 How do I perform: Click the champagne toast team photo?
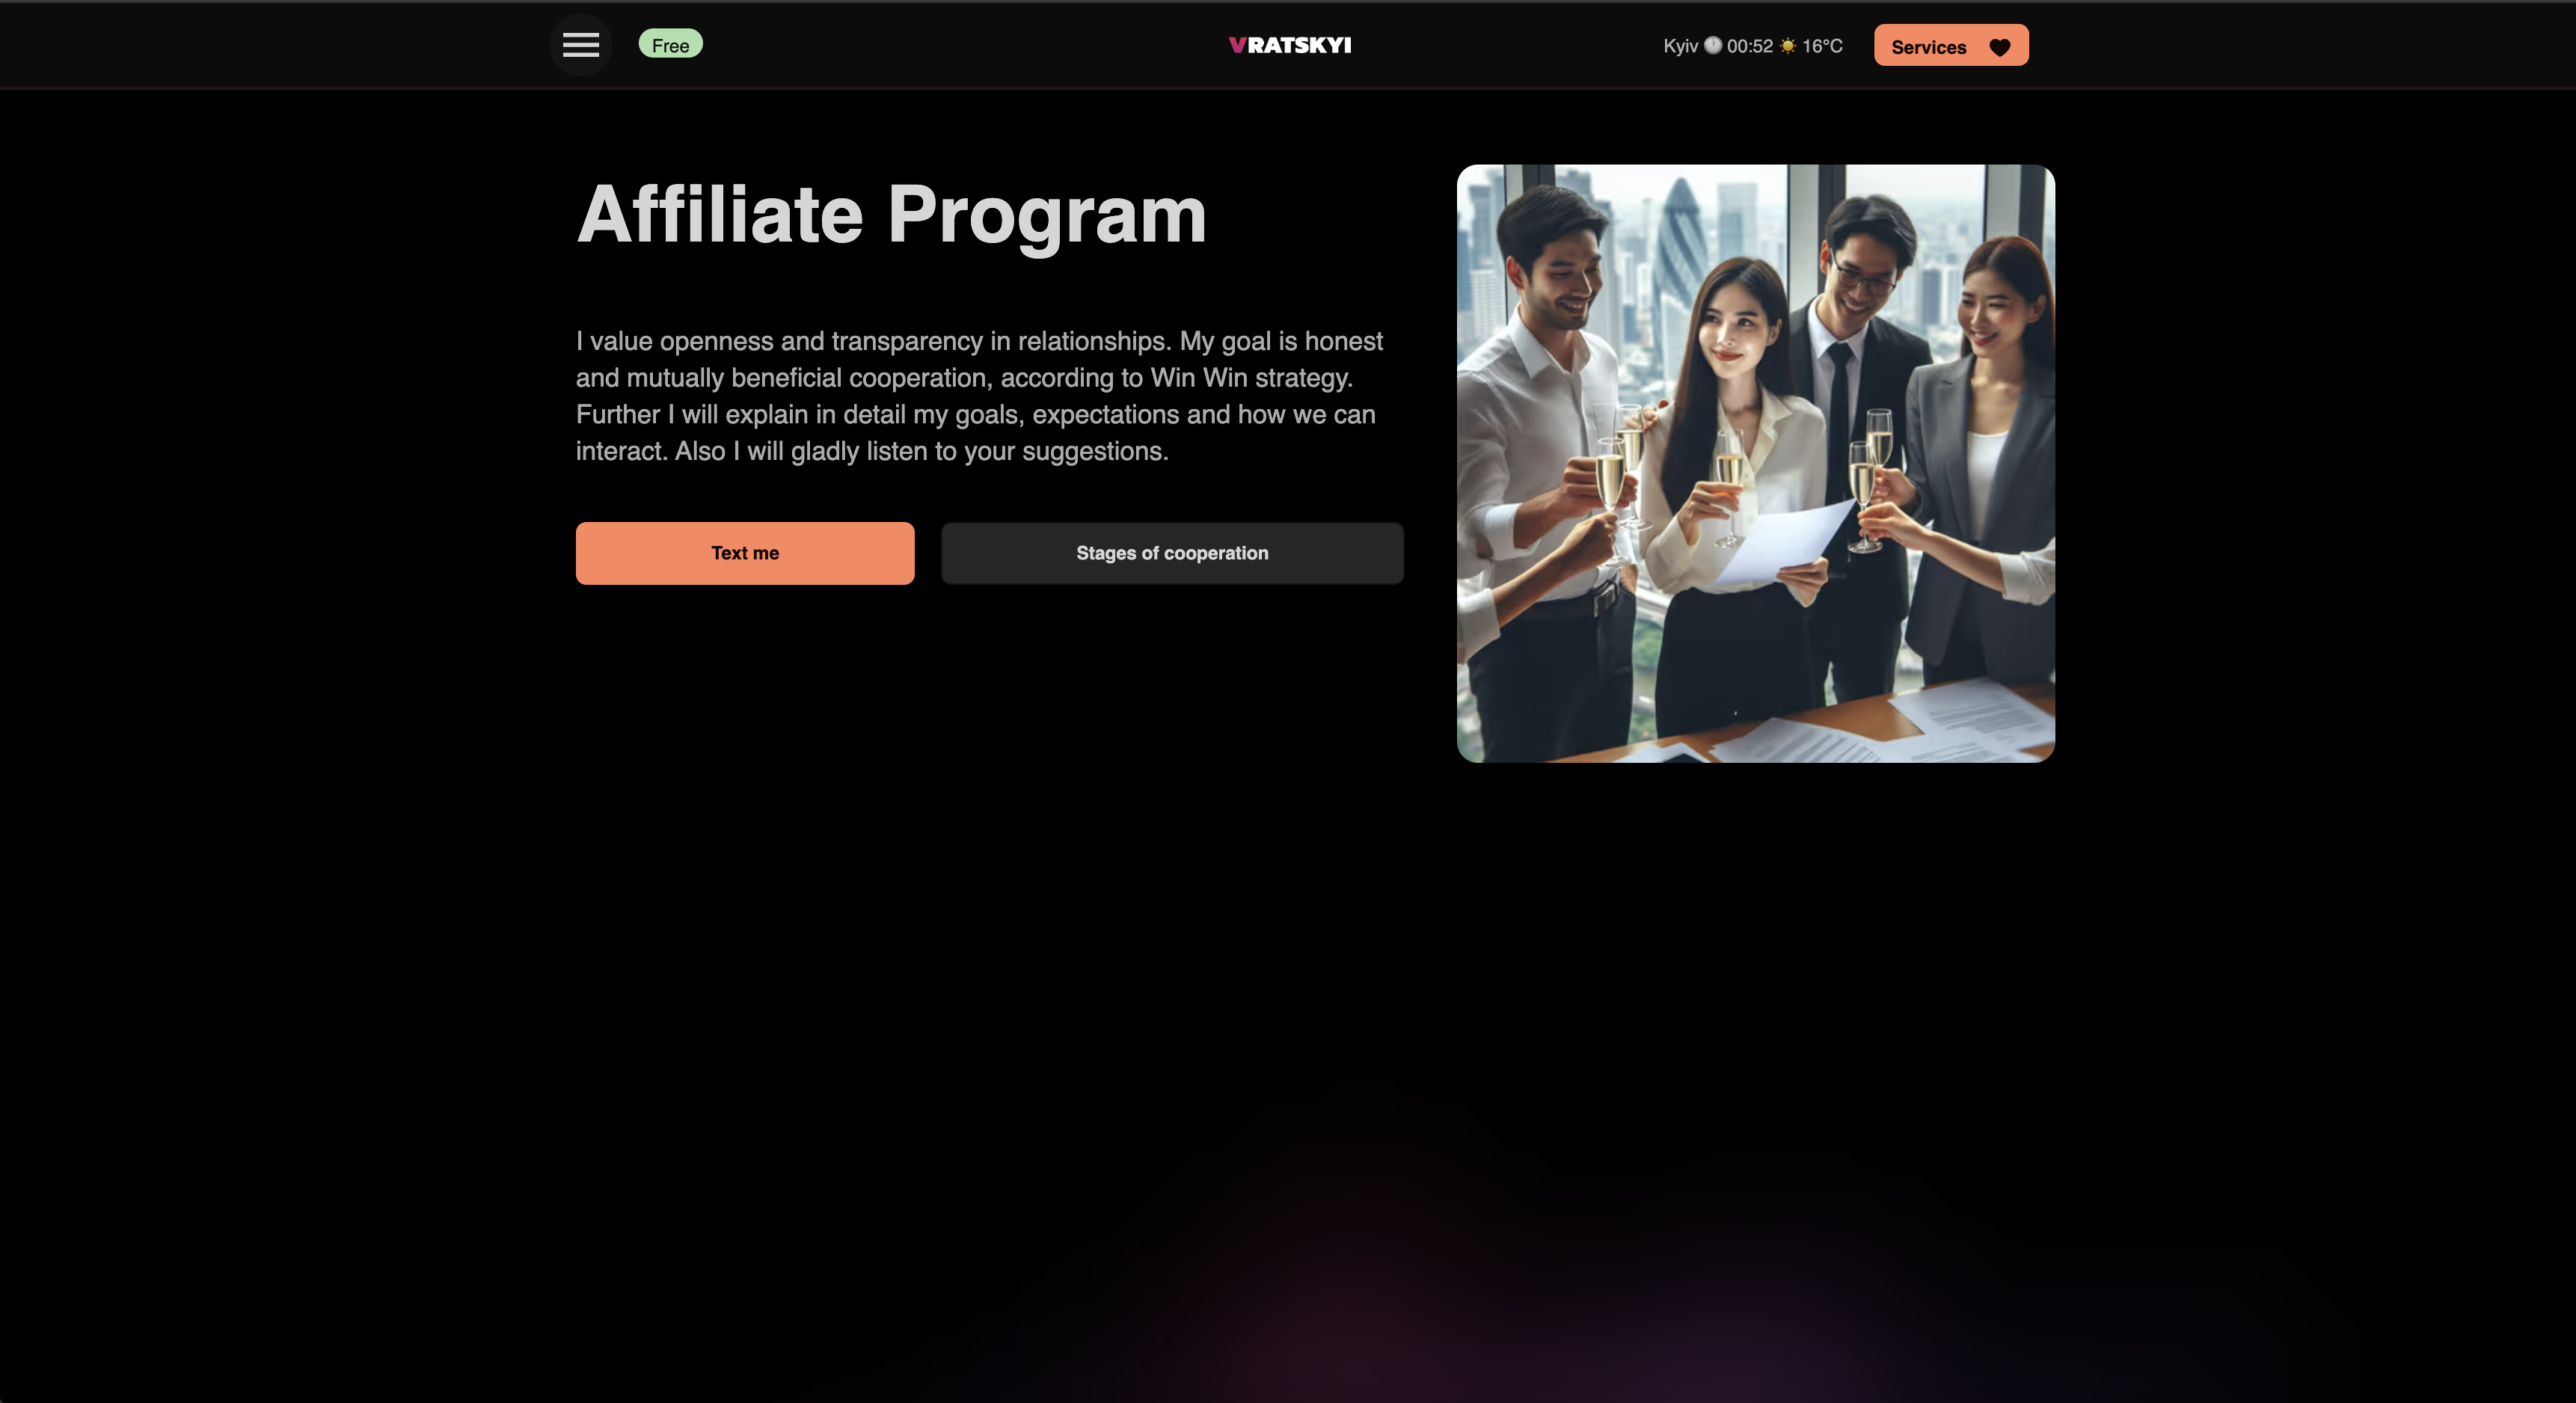coord(1755,463)
